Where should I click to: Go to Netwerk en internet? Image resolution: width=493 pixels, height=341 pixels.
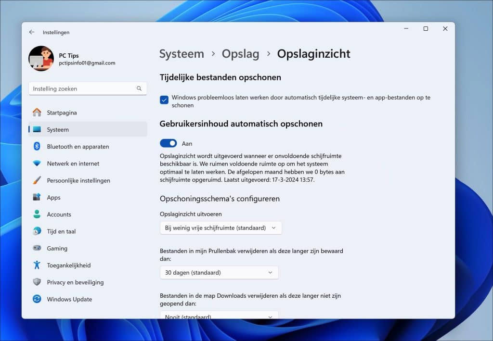pos(88,164)
